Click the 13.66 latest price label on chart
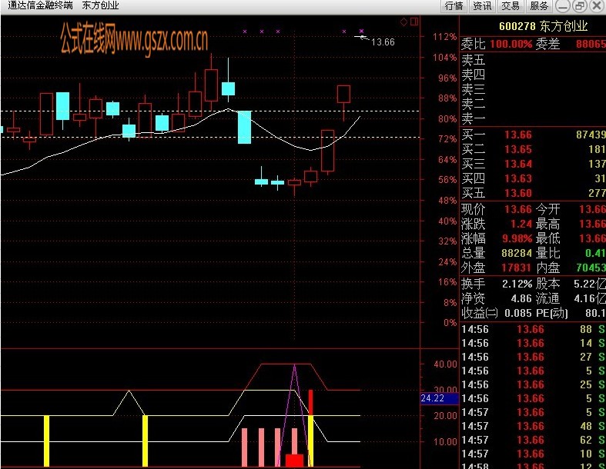The image size is (606, 469). (383, 42)
